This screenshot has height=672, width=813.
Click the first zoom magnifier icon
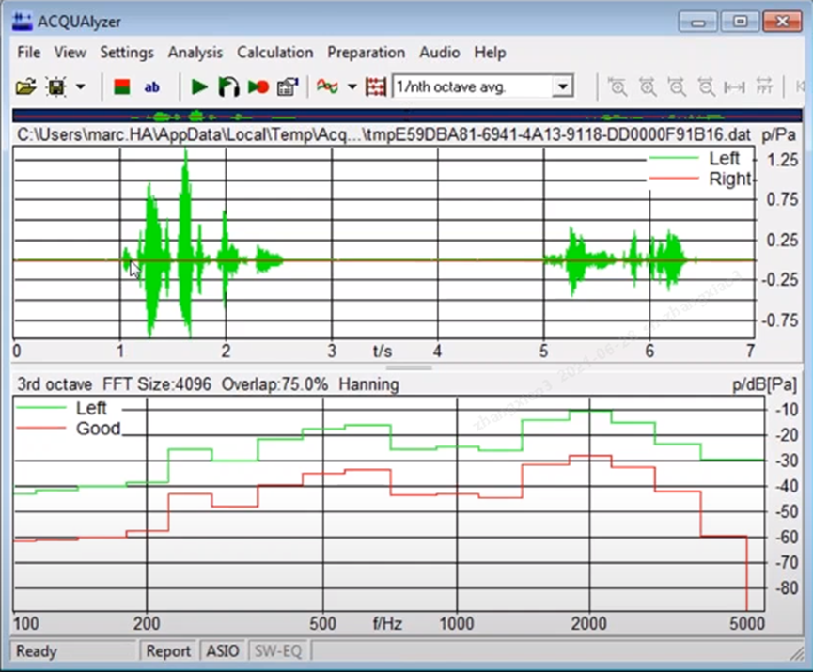(617, 86)
